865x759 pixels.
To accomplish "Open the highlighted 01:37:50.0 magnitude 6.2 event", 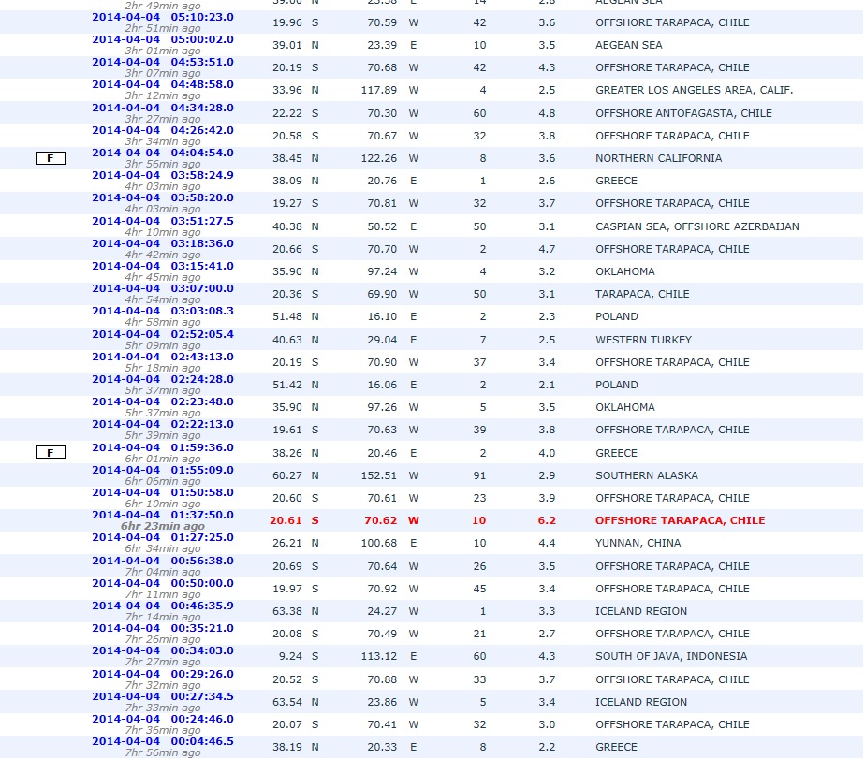I will (163, 515).
